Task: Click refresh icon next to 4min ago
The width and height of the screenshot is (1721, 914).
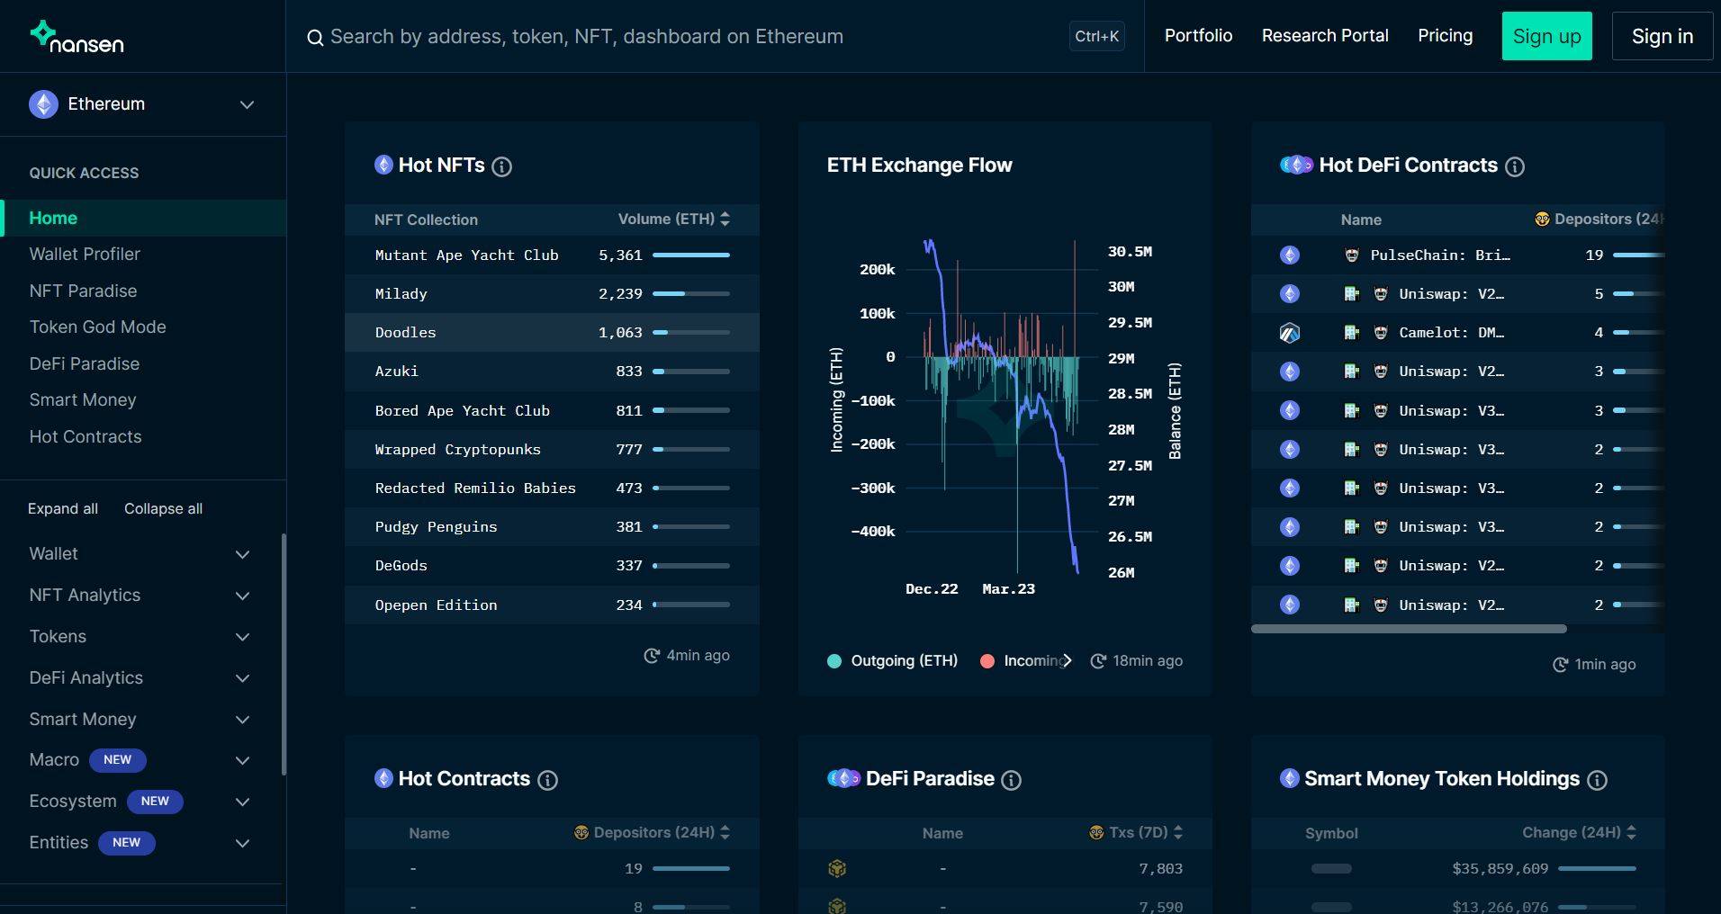Action: click(x=652, y=656)
